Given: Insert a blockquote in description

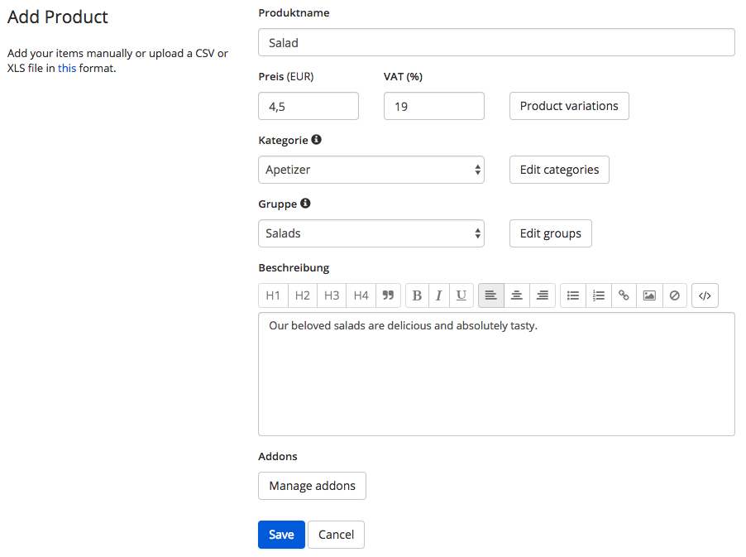Looking at the screenshot, I should 388,295.
